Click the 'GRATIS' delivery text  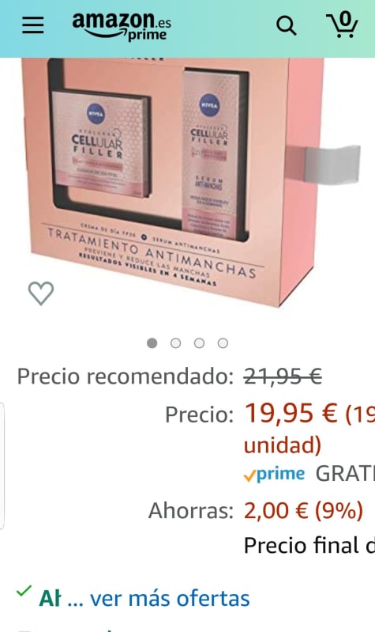click(345, 474)
